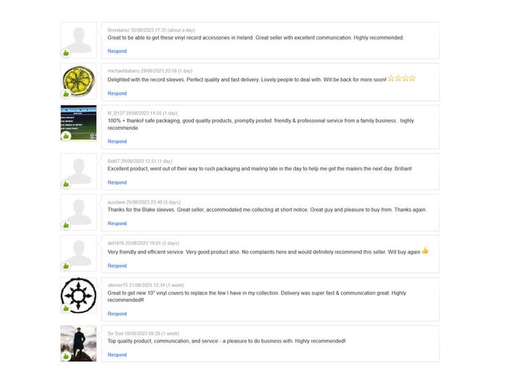Image resolution: width=508 pixels, height=381 pixels.
Task: Click the thumbs-up badge on del1976's avatar
Action: [x=66, y=266]
